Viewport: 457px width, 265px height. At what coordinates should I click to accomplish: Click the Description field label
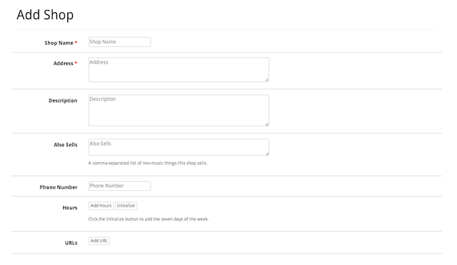coord(63,100)
